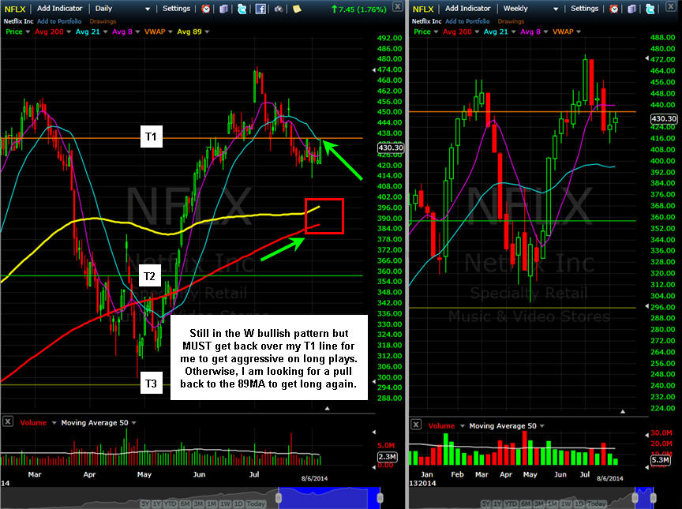682x509 pixels.
Task: Click the Twitter icon in Weekly chart
Action: (650, 9)
